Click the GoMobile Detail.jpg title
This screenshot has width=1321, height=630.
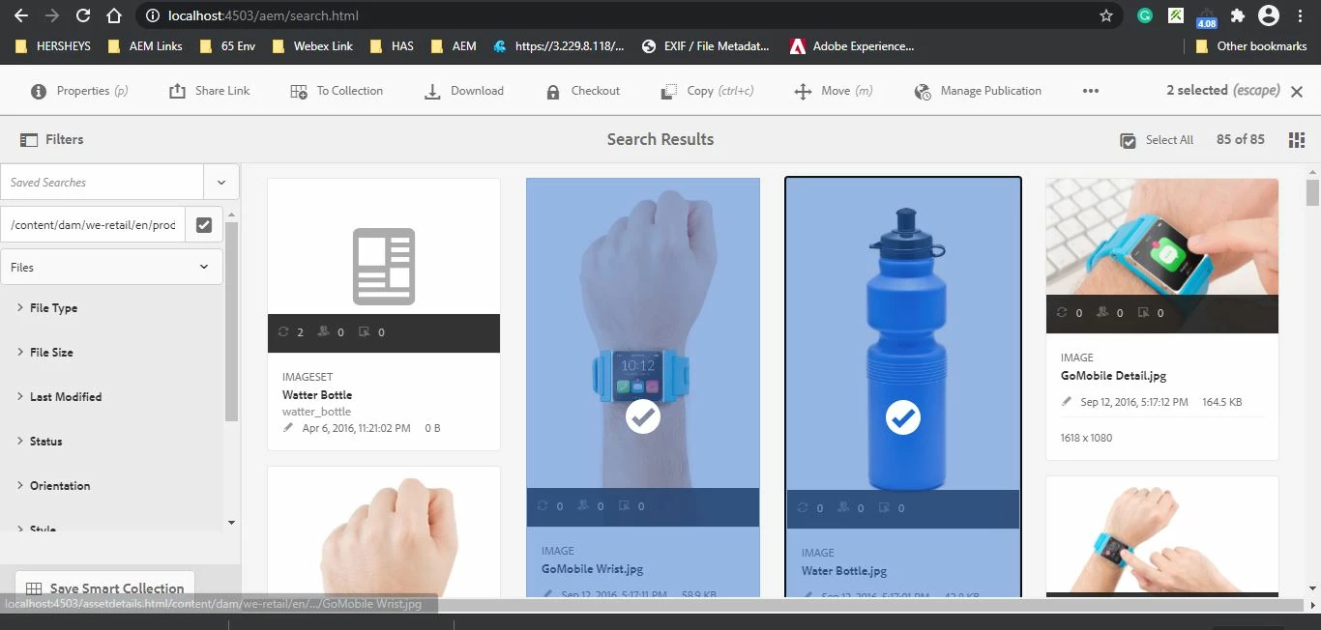[x=1114, y=376]
